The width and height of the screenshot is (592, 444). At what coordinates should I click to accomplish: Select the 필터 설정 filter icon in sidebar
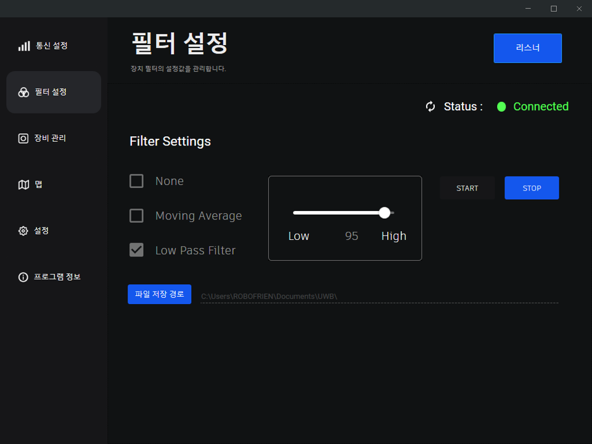click(x=23, y=92)
